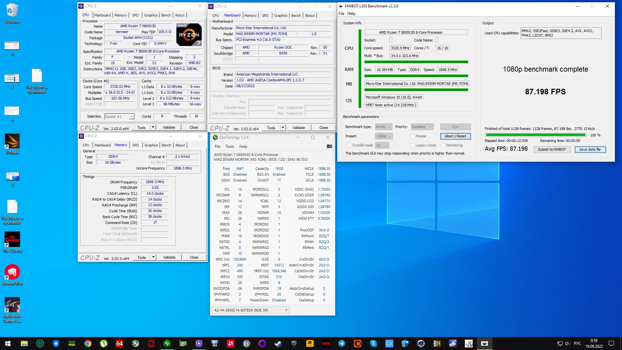
Task: Expand Tools arrow in CPU-Z Mainboard window
Action: [283, 128]
